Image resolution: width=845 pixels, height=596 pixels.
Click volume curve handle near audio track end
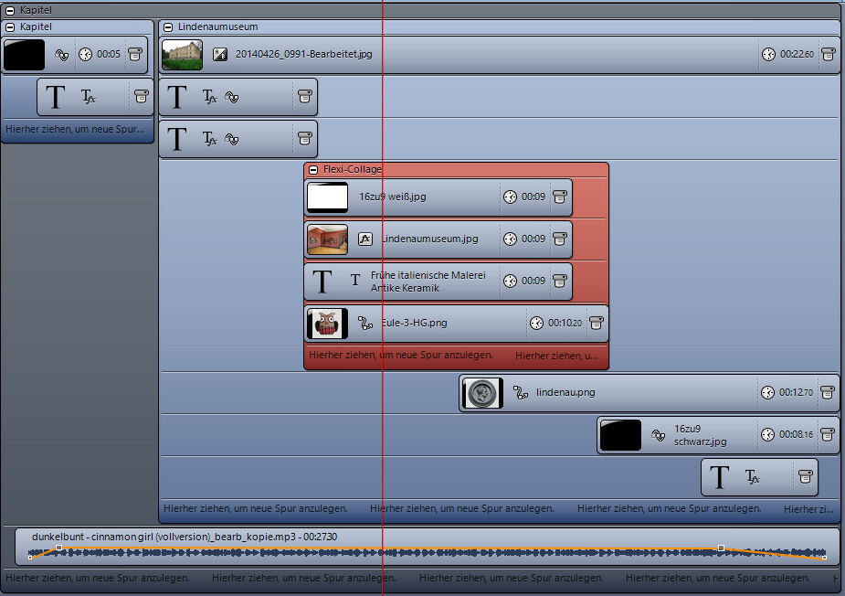[721, 548]
